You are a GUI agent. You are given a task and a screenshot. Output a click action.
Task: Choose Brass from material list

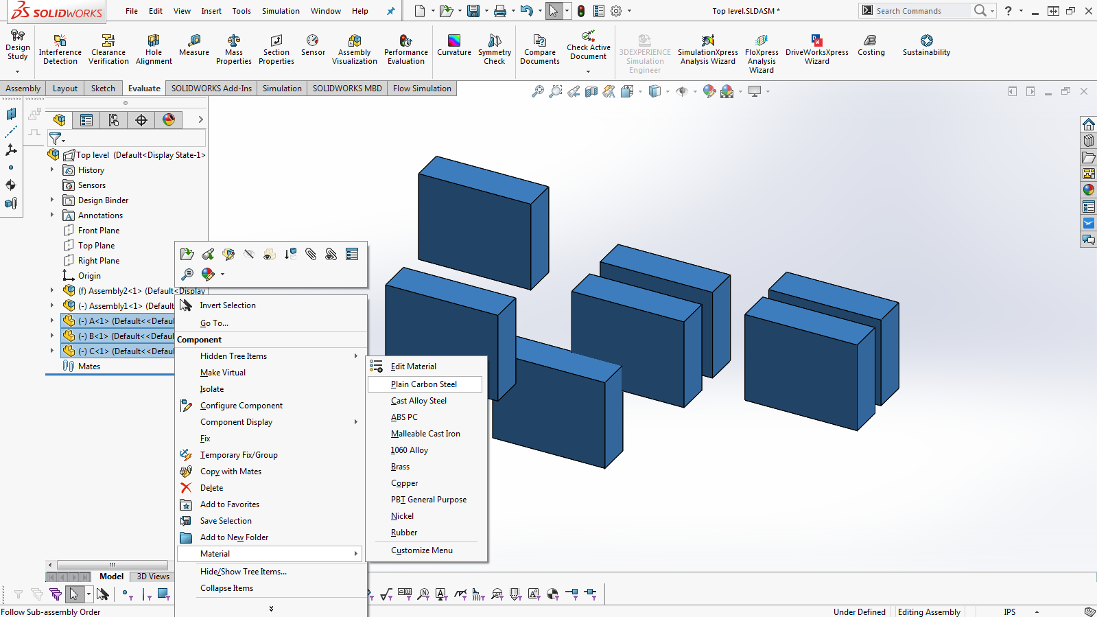[400, 467]
